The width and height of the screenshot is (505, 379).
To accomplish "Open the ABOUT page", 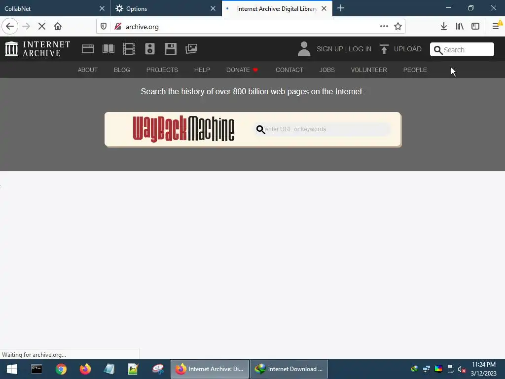I will (88, 70).
